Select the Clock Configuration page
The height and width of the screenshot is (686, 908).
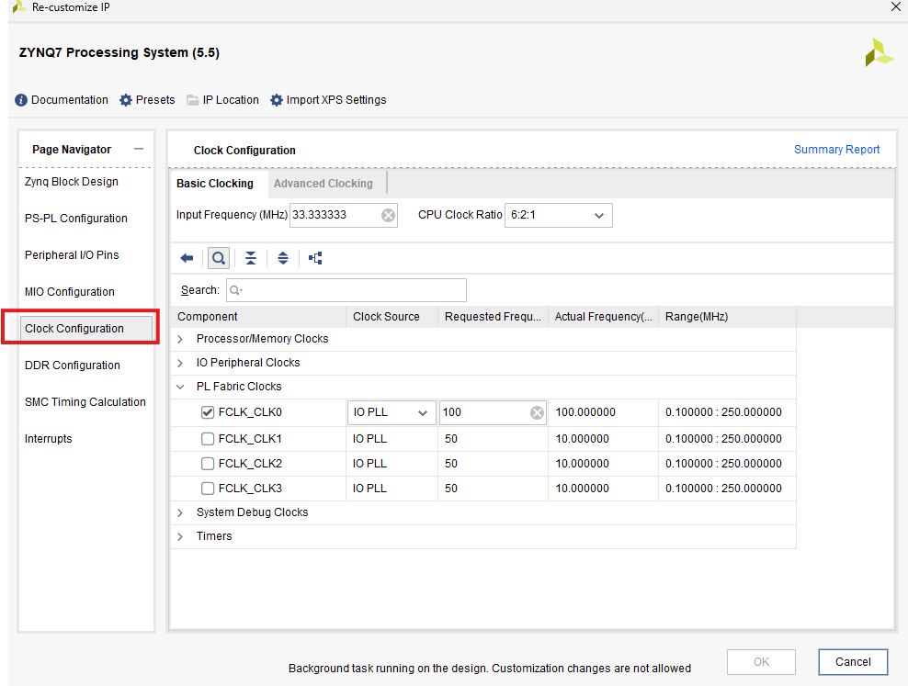click(86, 329)
